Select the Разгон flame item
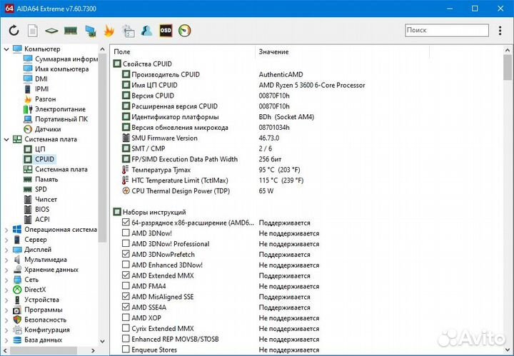514x356 pixels. (40, 99)
